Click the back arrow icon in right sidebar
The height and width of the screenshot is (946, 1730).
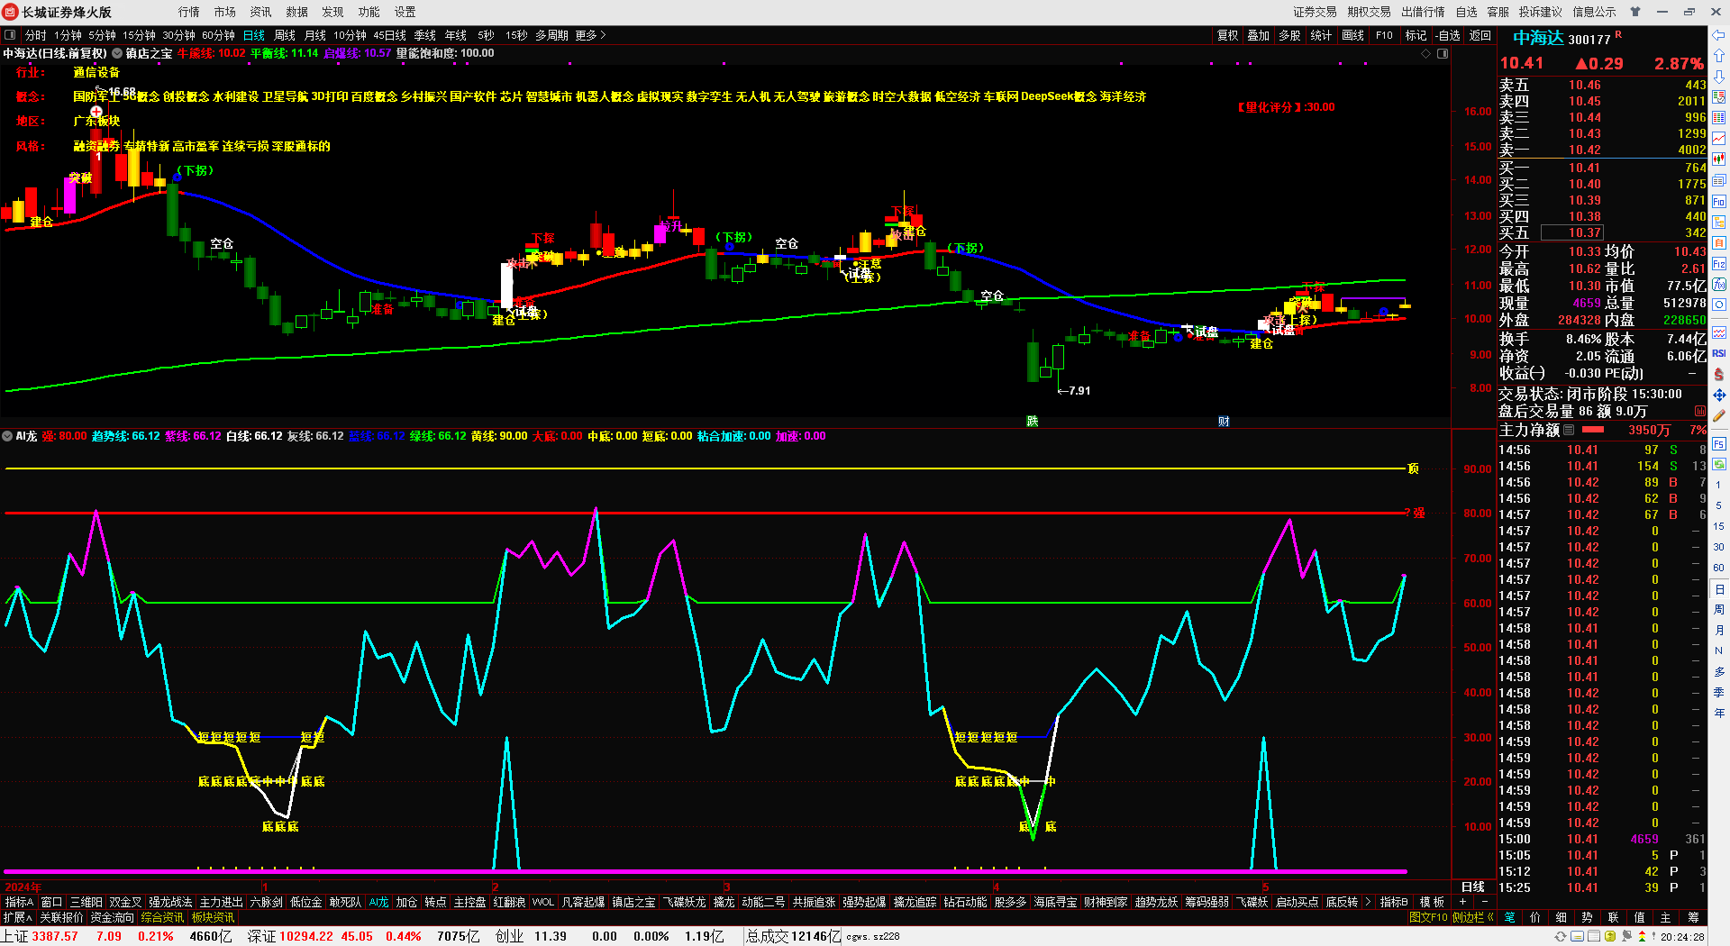pos(1719,35)
